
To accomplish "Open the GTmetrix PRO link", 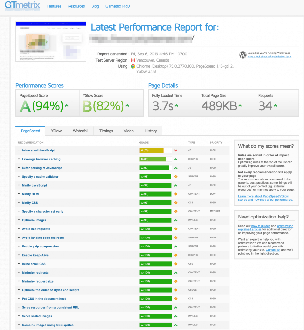I will click(x=117, y=6).
